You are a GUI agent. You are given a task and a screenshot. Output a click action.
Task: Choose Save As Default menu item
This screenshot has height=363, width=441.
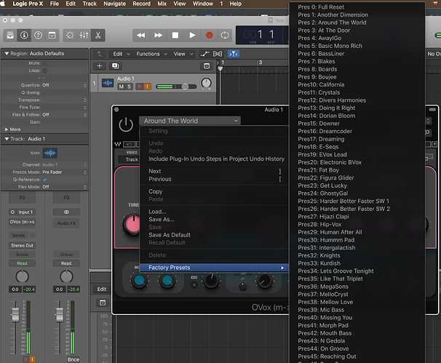[x=214, y=235]
